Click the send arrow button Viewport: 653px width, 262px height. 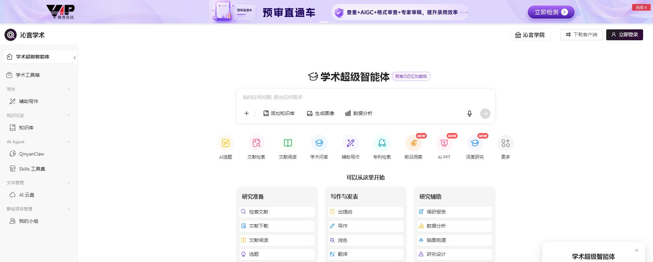485,114
